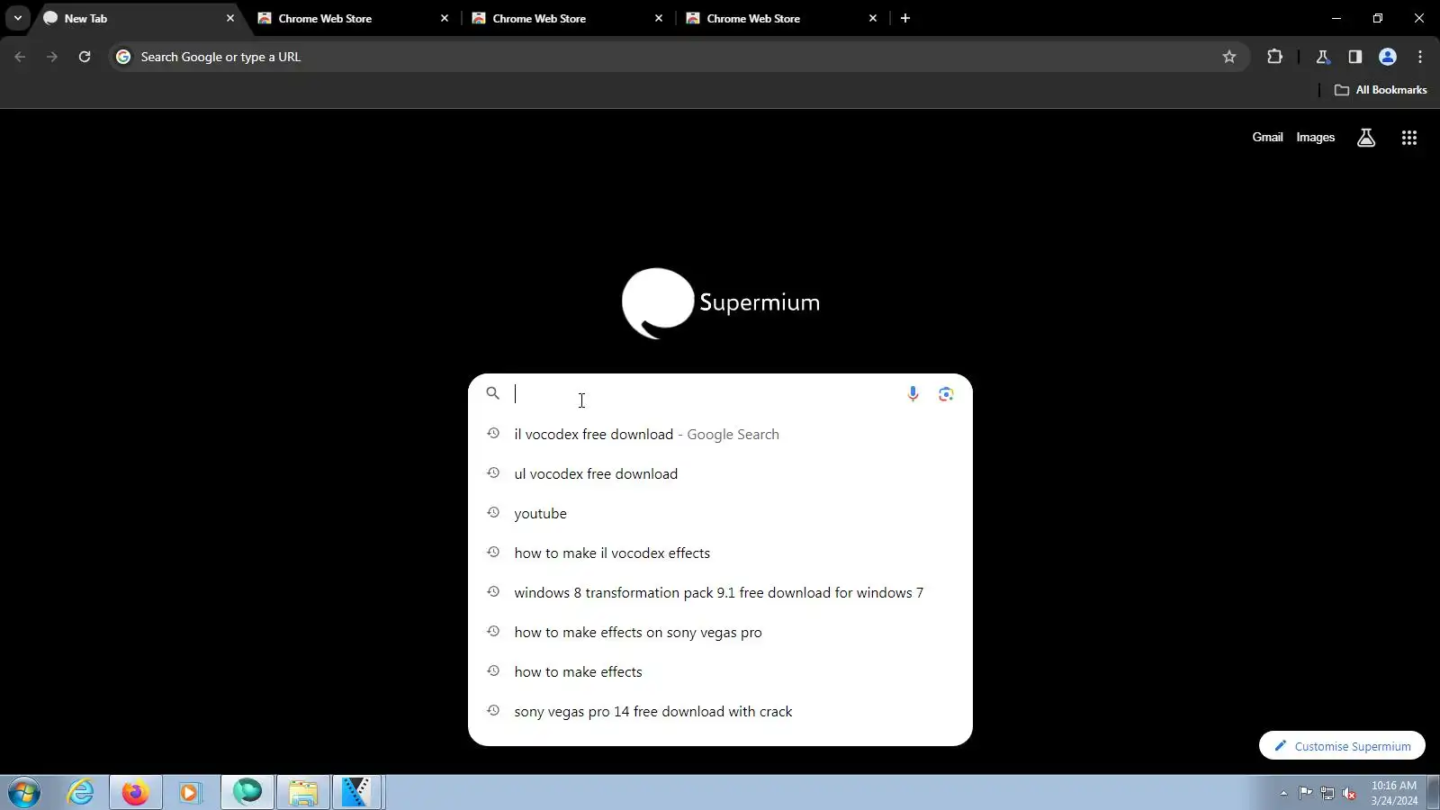Open Windows Media Player from taskbar
The width and height of the screenshot is (1440, 810).
(190, 793)
